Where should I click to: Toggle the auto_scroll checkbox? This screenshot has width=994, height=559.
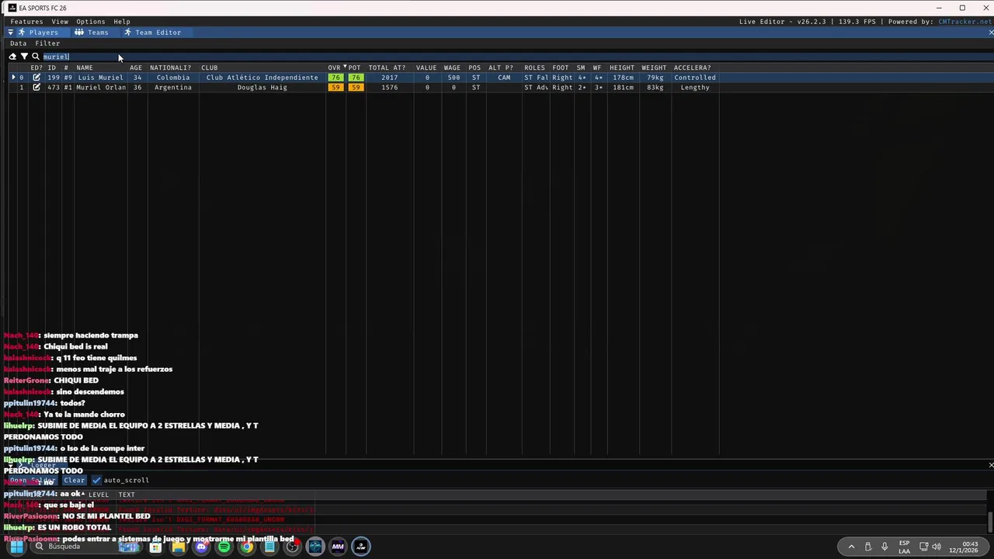(97, 481)
